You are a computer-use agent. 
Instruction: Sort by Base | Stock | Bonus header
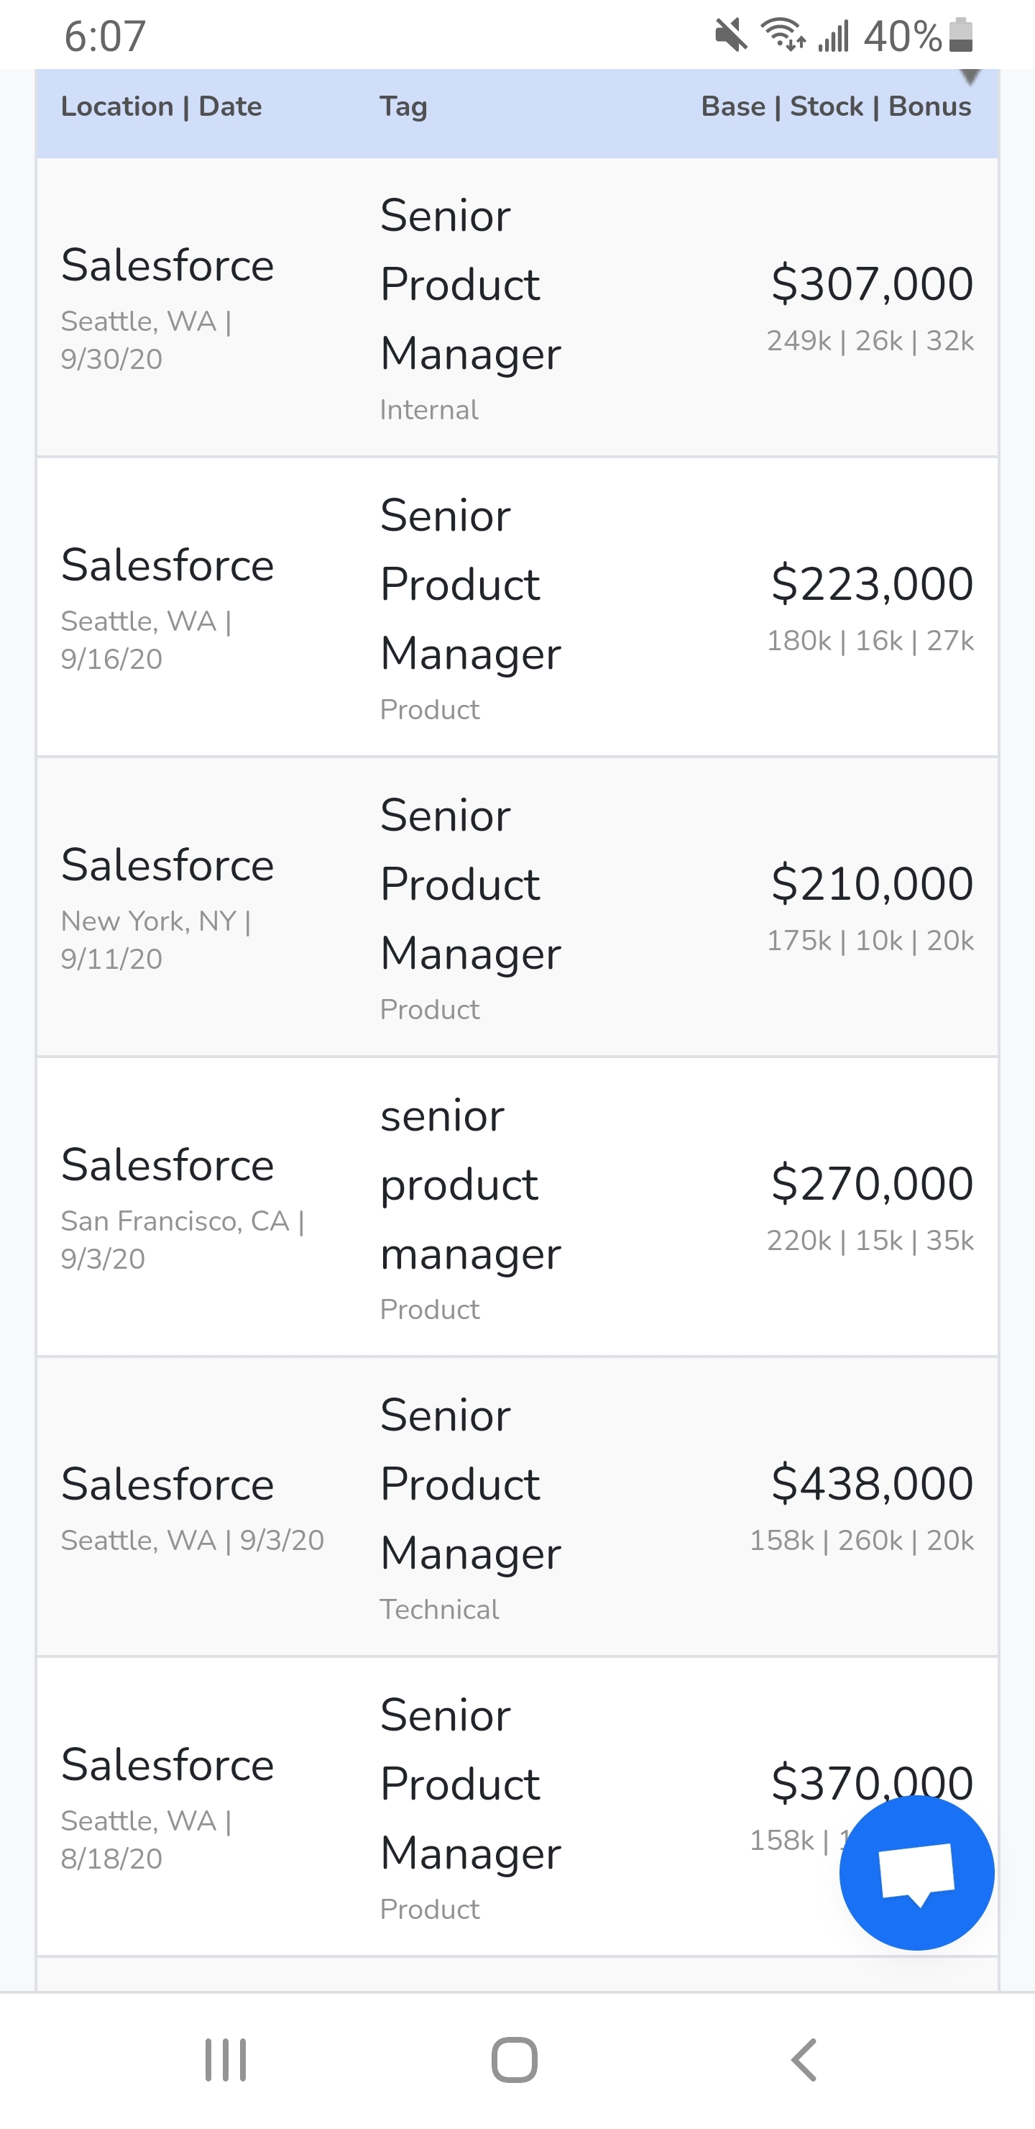point(836,106)
